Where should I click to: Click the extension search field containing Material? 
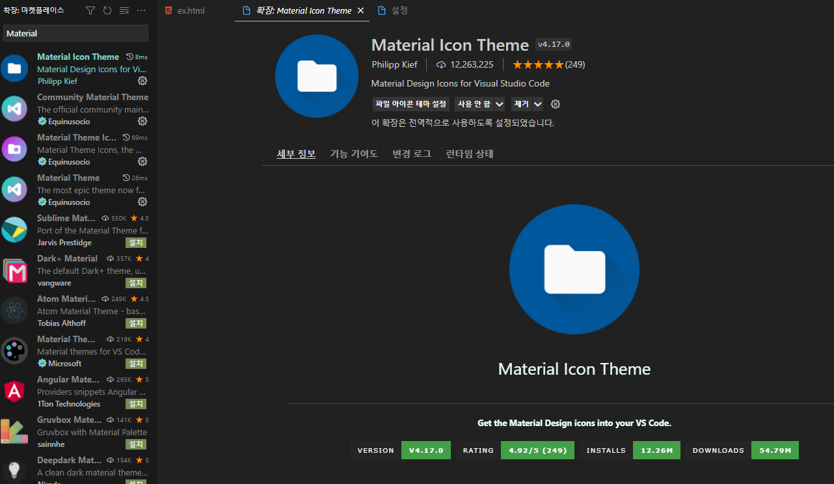pos(76,33)
